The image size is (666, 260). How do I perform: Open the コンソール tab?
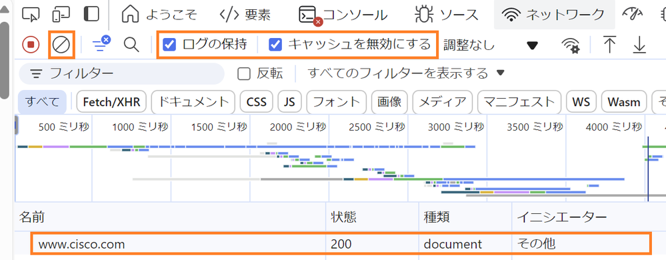(x=343, y=15)
